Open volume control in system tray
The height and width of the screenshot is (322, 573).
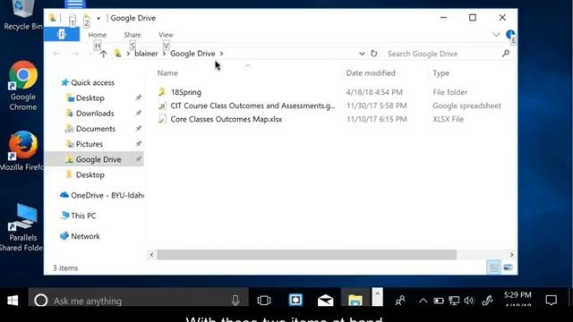coord(468,301)
